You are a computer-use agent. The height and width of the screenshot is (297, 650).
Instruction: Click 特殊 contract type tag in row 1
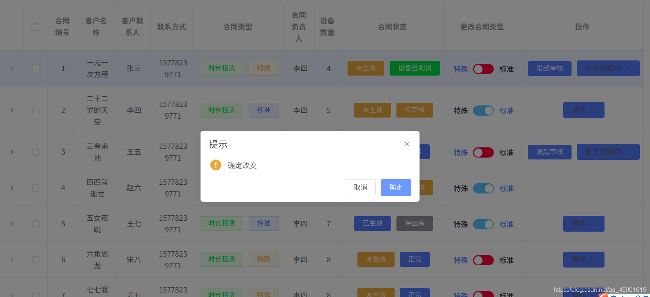point(264,68)
